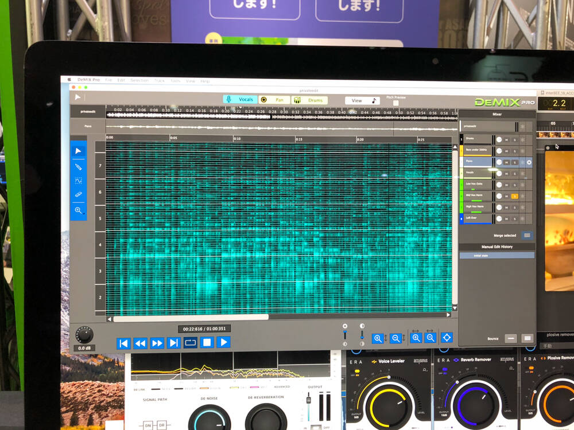This screenshot has width=574, height=430.
Task: Start playback with the play button
Action: [224, 342]
